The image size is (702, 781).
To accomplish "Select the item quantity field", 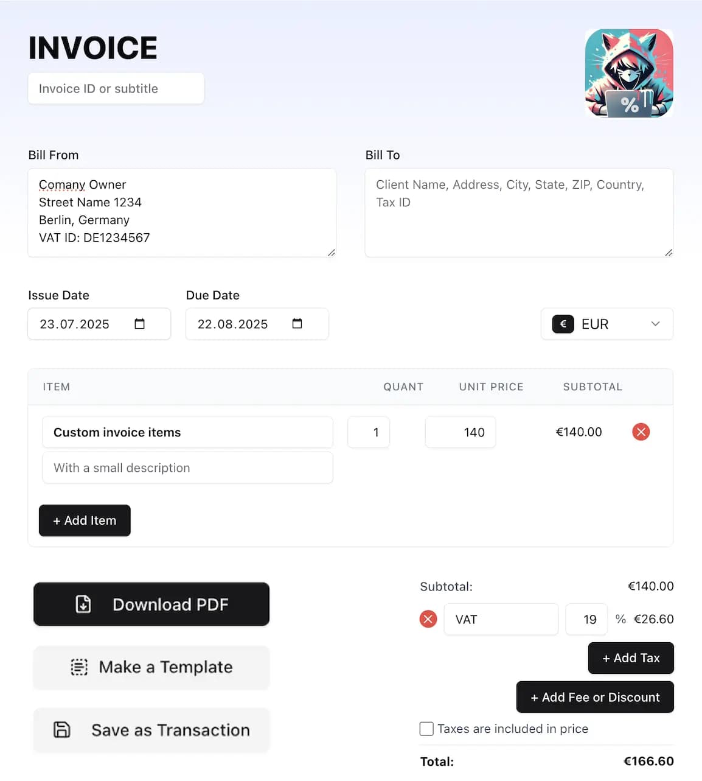I will (368, 432).
